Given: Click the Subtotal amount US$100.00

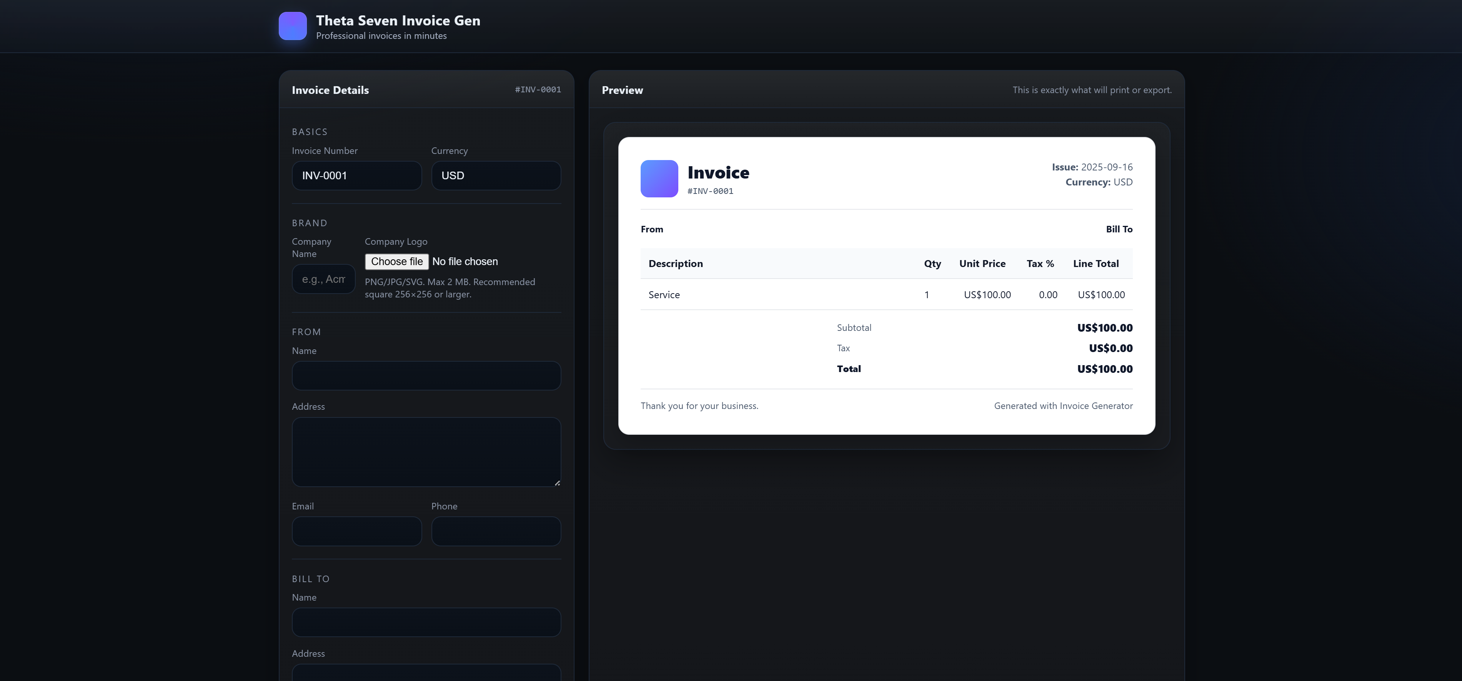Looking at the screenshot, I should [x=1104, y=328].
